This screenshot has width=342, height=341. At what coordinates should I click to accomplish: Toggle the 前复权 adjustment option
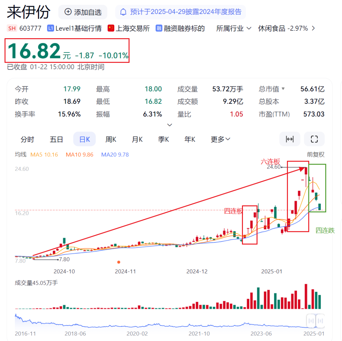click(316, 155)
